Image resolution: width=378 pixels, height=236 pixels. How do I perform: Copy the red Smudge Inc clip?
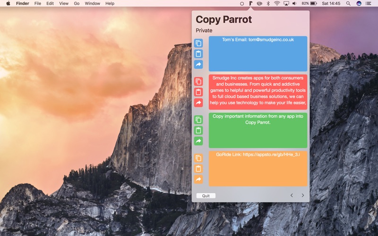198,81
